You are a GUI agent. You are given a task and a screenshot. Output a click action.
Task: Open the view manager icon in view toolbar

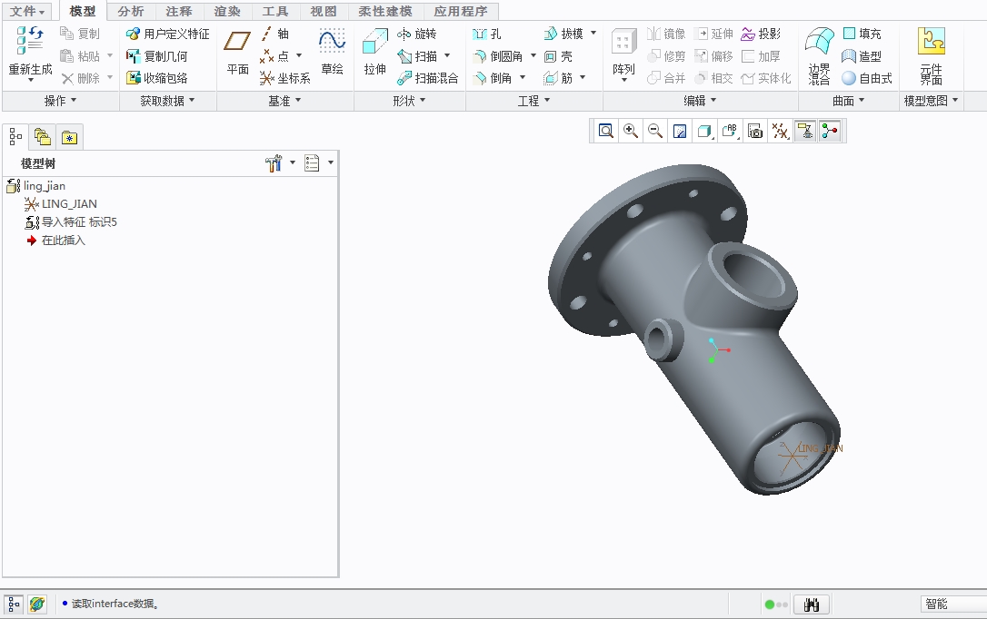coord(754,131)
